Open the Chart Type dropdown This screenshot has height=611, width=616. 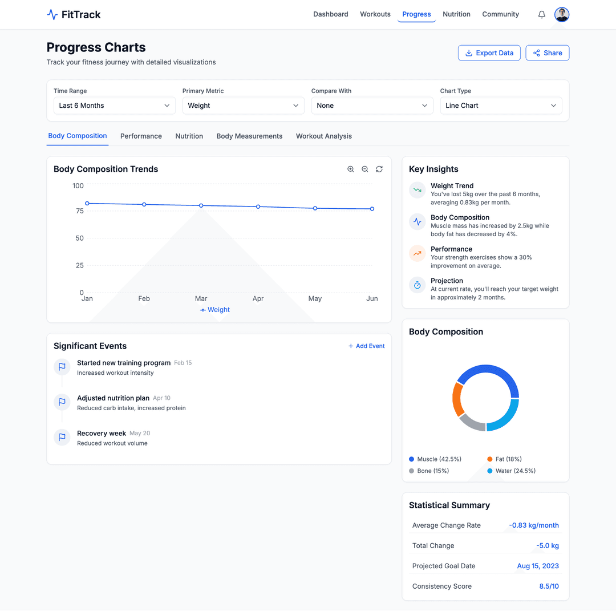click(501, 106)
